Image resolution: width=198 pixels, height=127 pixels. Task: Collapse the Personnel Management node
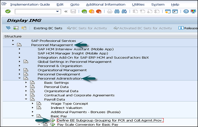click(13, 45)
